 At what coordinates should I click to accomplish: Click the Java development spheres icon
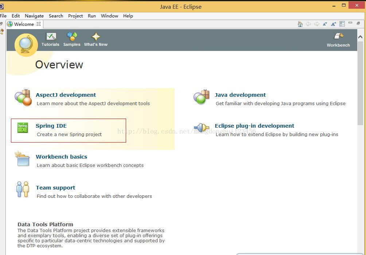tap(202, 97)
